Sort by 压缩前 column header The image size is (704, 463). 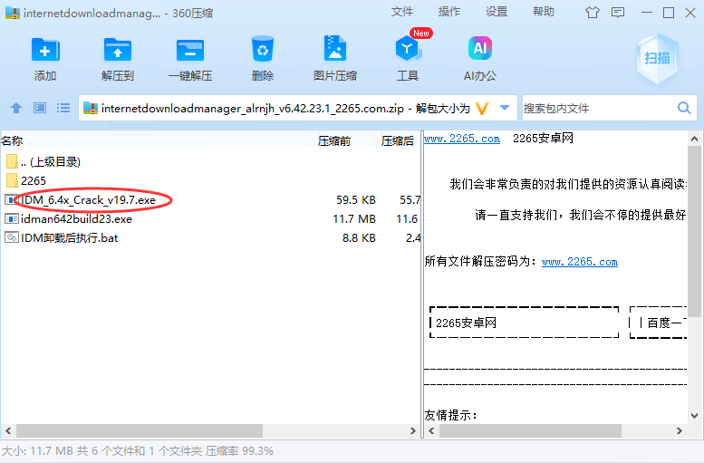(334, 141)
